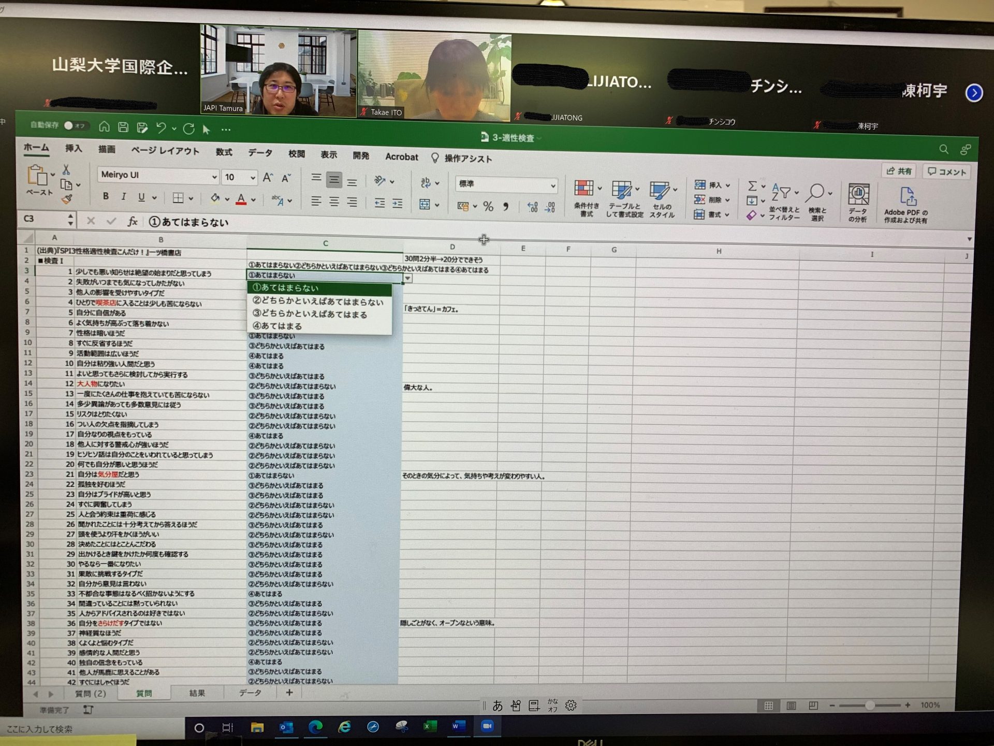Viewport: 994px width, 746px height.
Task: Click the fill color bucket icon
Action: [x=215, y=198]
